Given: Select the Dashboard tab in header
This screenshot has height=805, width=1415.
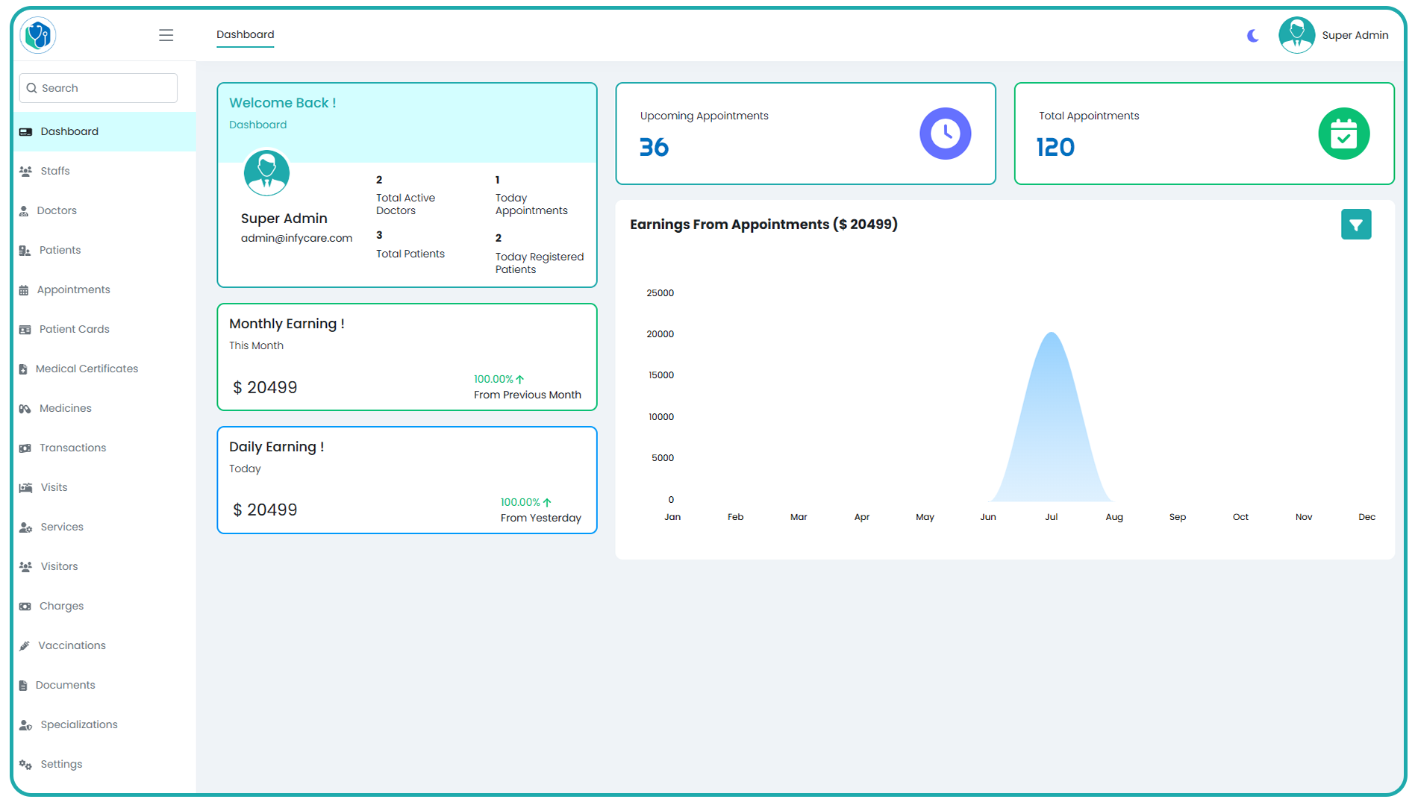Looking at the screenshot, I should pyautogui.click(x=245, y=34).
